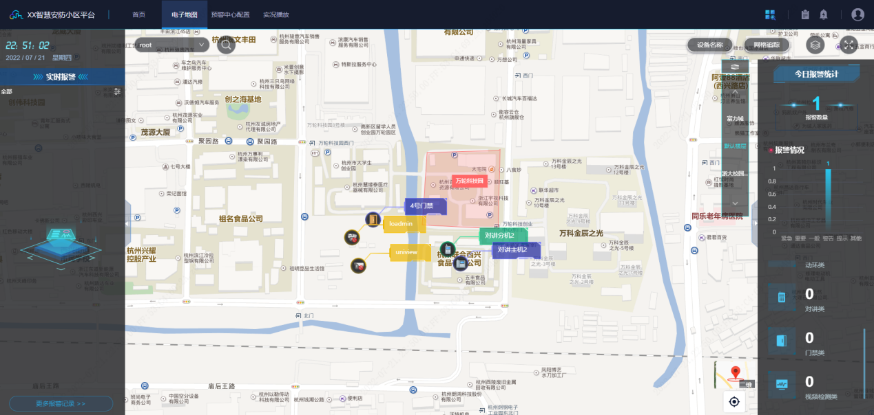Advance floor list with down chevron
Screen dimensions: 874x415
735,203
